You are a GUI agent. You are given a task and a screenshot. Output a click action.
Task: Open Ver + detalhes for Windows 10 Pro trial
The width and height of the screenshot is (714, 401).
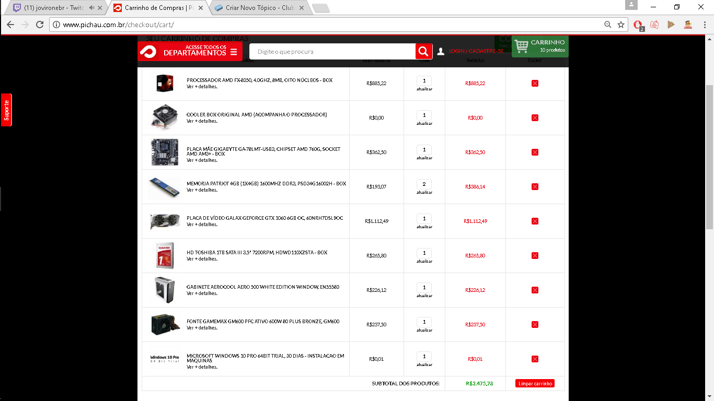click(202, 367)
